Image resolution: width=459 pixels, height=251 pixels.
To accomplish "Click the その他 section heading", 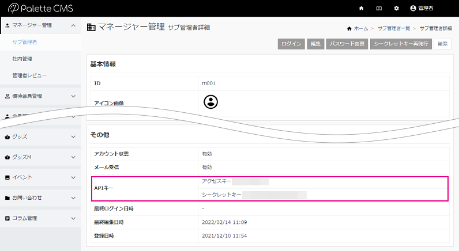I will coord(100,135).
